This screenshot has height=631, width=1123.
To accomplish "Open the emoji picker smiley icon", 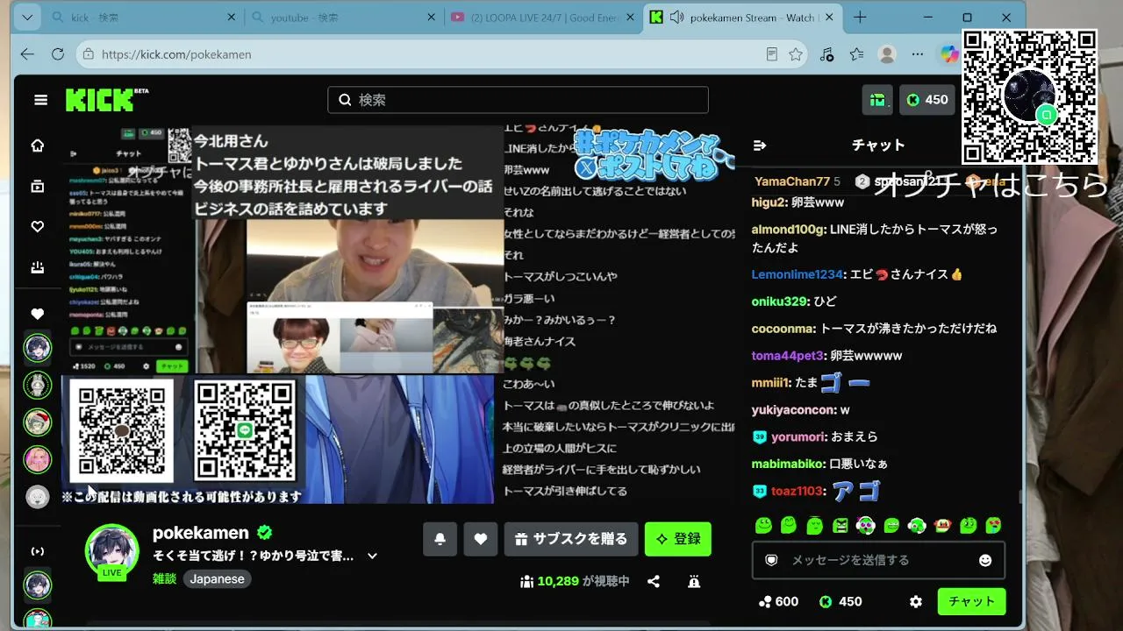I will [x=985, y=560].
